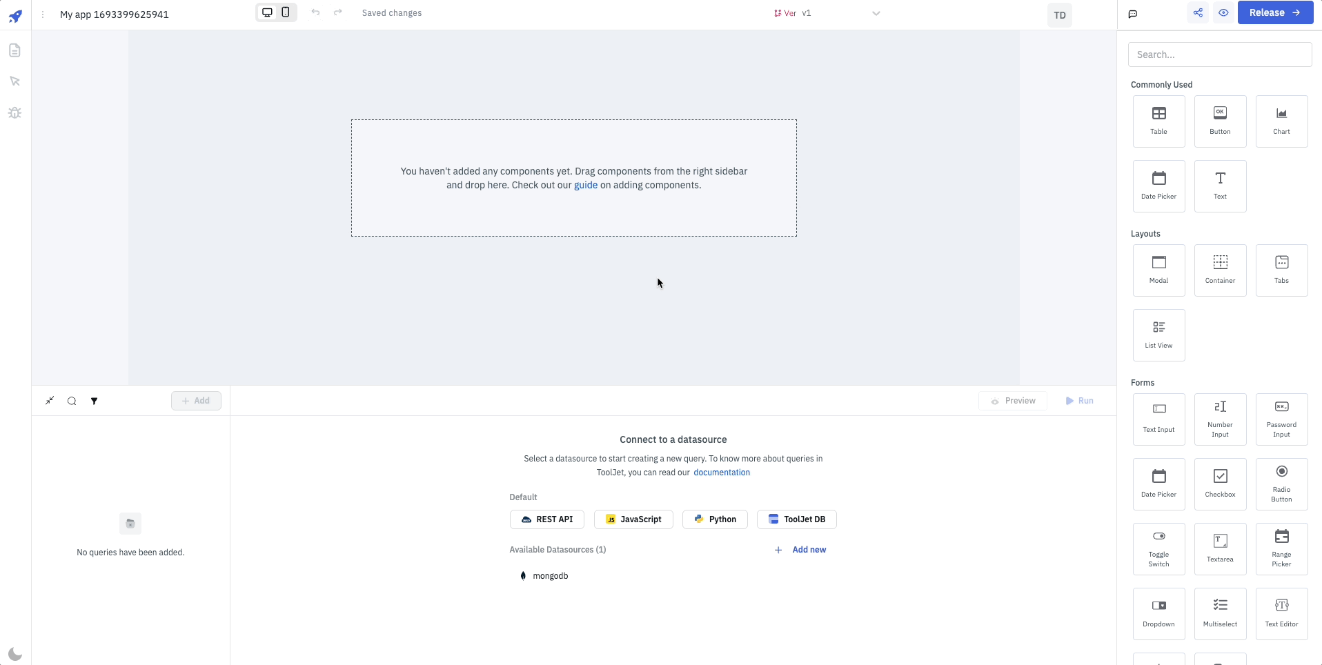Open the Inspector cursor icon
Viewport: 1322px width, 665px height.
pyautogui.click(x=14, y=81)
